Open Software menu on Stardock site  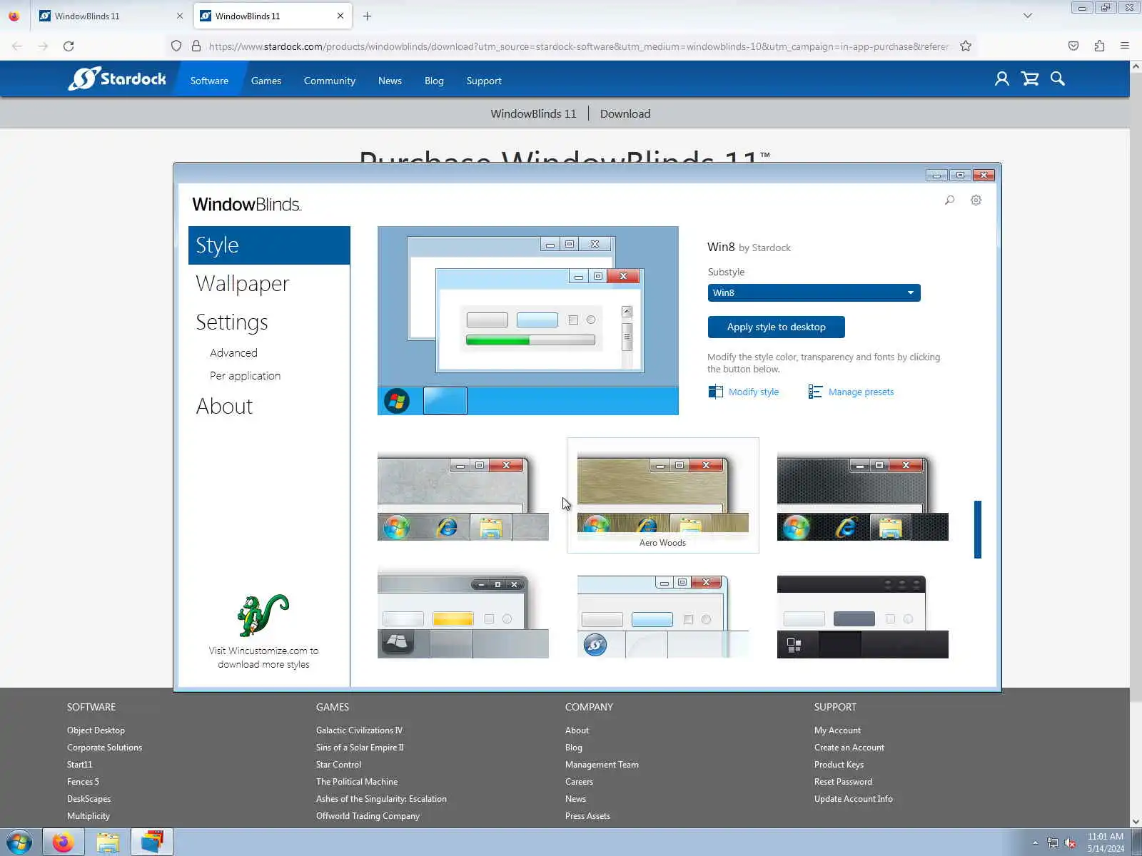coord(209,81)
